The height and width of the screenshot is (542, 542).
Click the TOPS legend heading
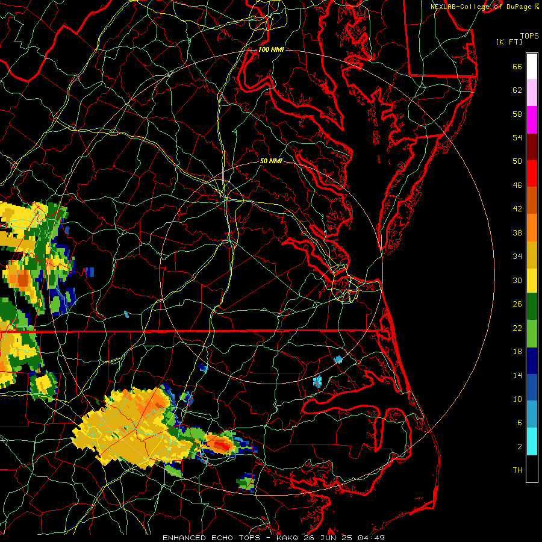coord(529,36)
